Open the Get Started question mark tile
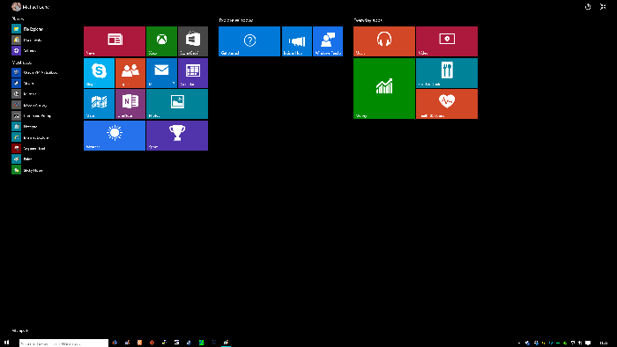617x347 pixels. pos(249,41)
